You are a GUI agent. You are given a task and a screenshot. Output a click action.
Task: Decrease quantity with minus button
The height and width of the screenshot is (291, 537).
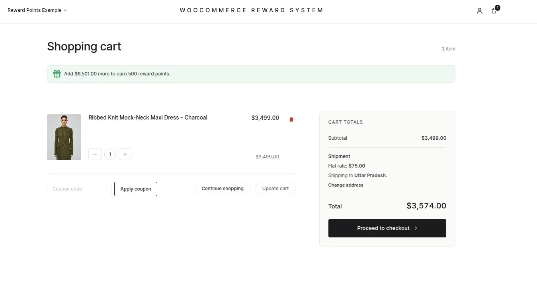tap(95, 154)
